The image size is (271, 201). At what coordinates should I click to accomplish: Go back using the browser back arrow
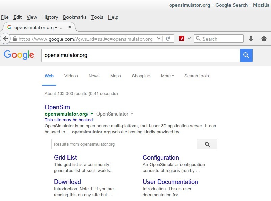[5, 39]
